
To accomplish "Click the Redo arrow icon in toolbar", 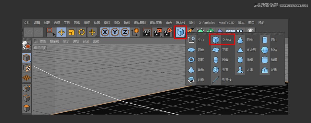I will coord(39,32).
